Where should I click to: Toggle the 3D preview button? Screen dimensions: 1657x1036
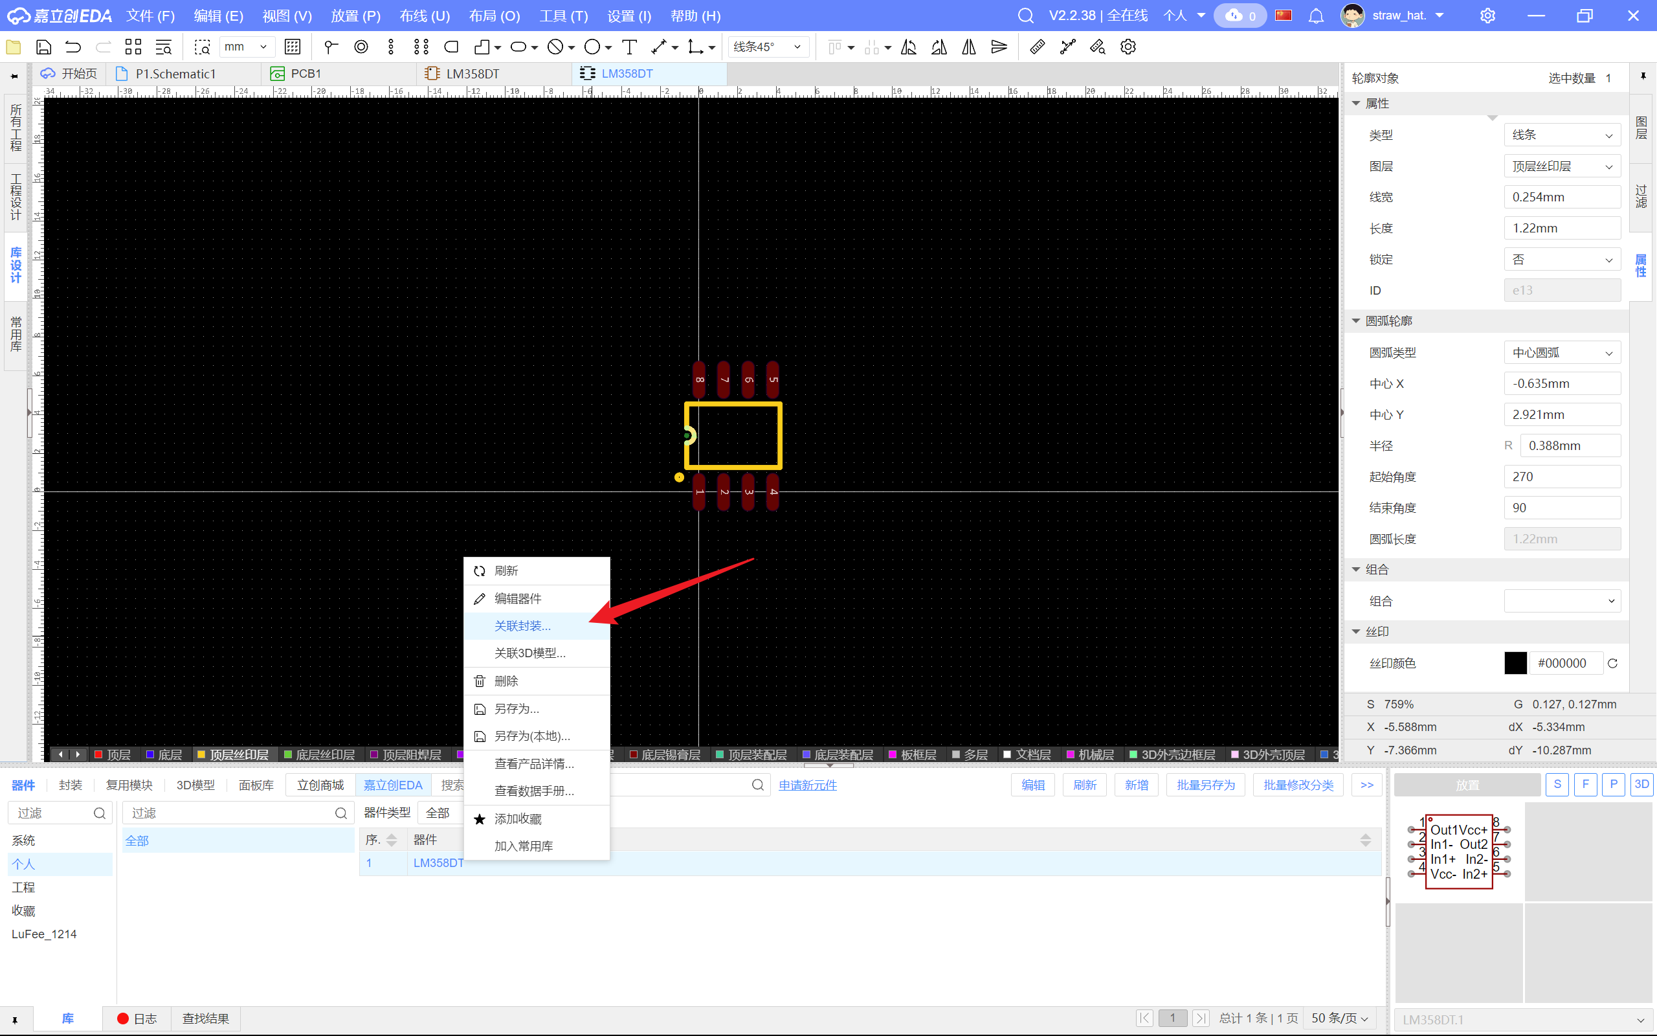[1641, 785]
